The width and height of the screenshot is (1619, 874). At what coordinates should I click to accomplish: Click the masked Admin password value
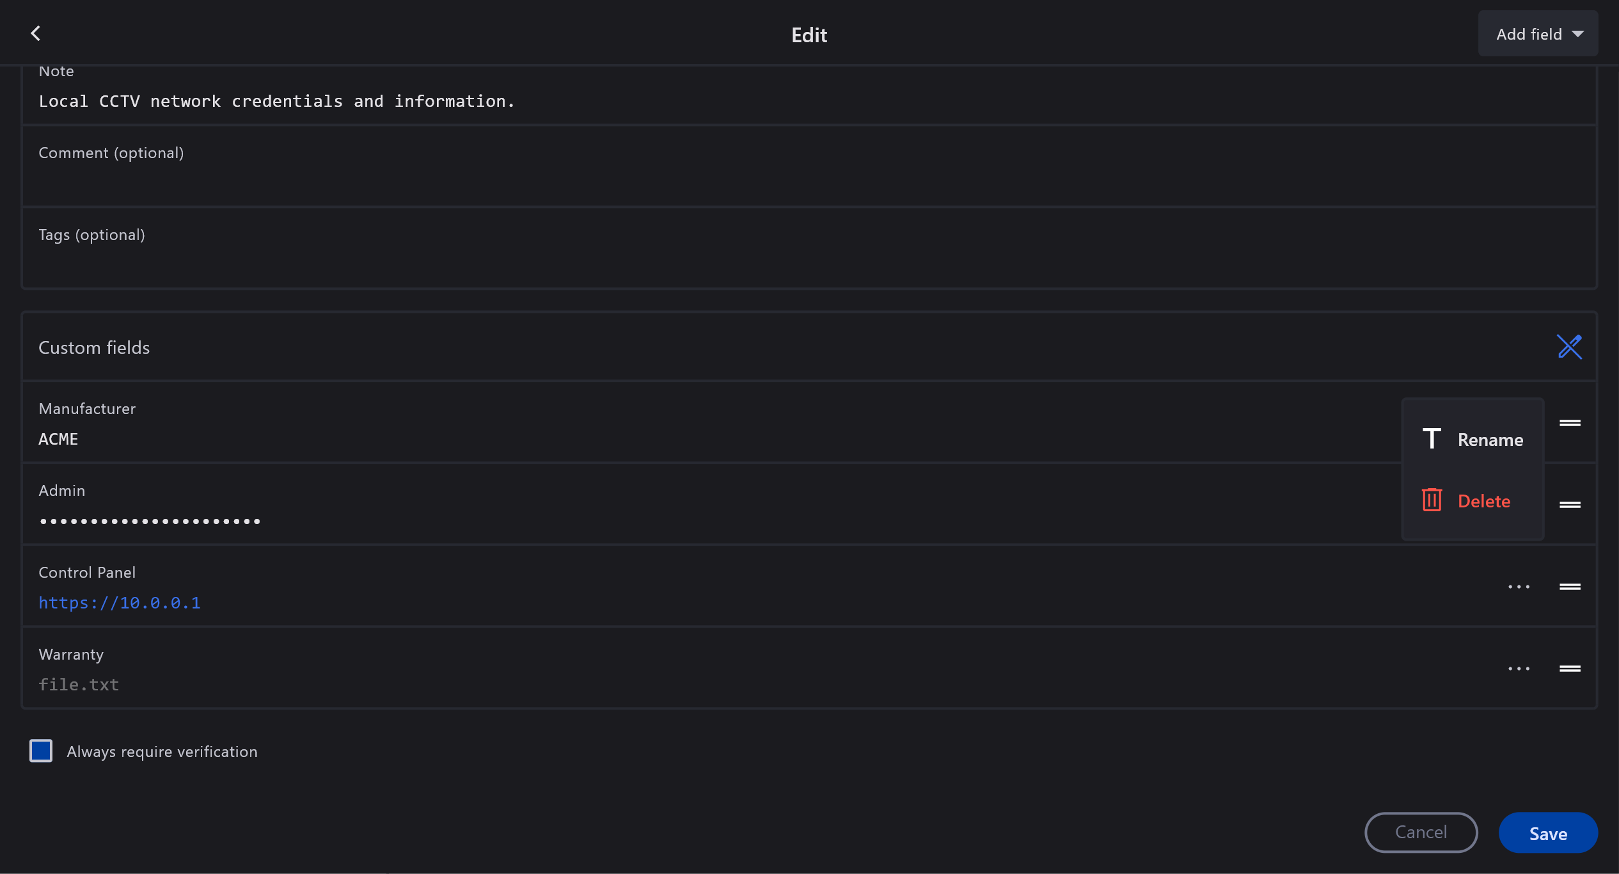(150, 521)
